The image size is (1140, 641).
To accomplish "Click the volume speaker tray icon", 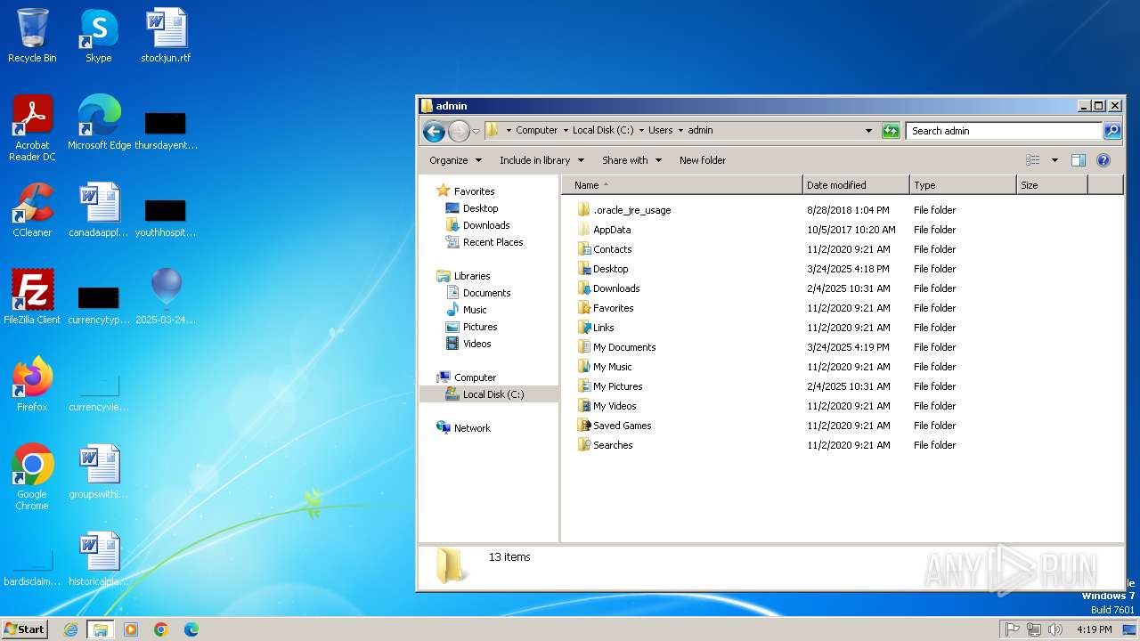I will (1055, 629).
